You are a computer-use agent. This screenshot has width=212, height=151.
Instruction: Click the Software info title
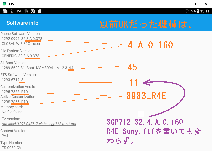pyautogui.click(x=22, y=23)
